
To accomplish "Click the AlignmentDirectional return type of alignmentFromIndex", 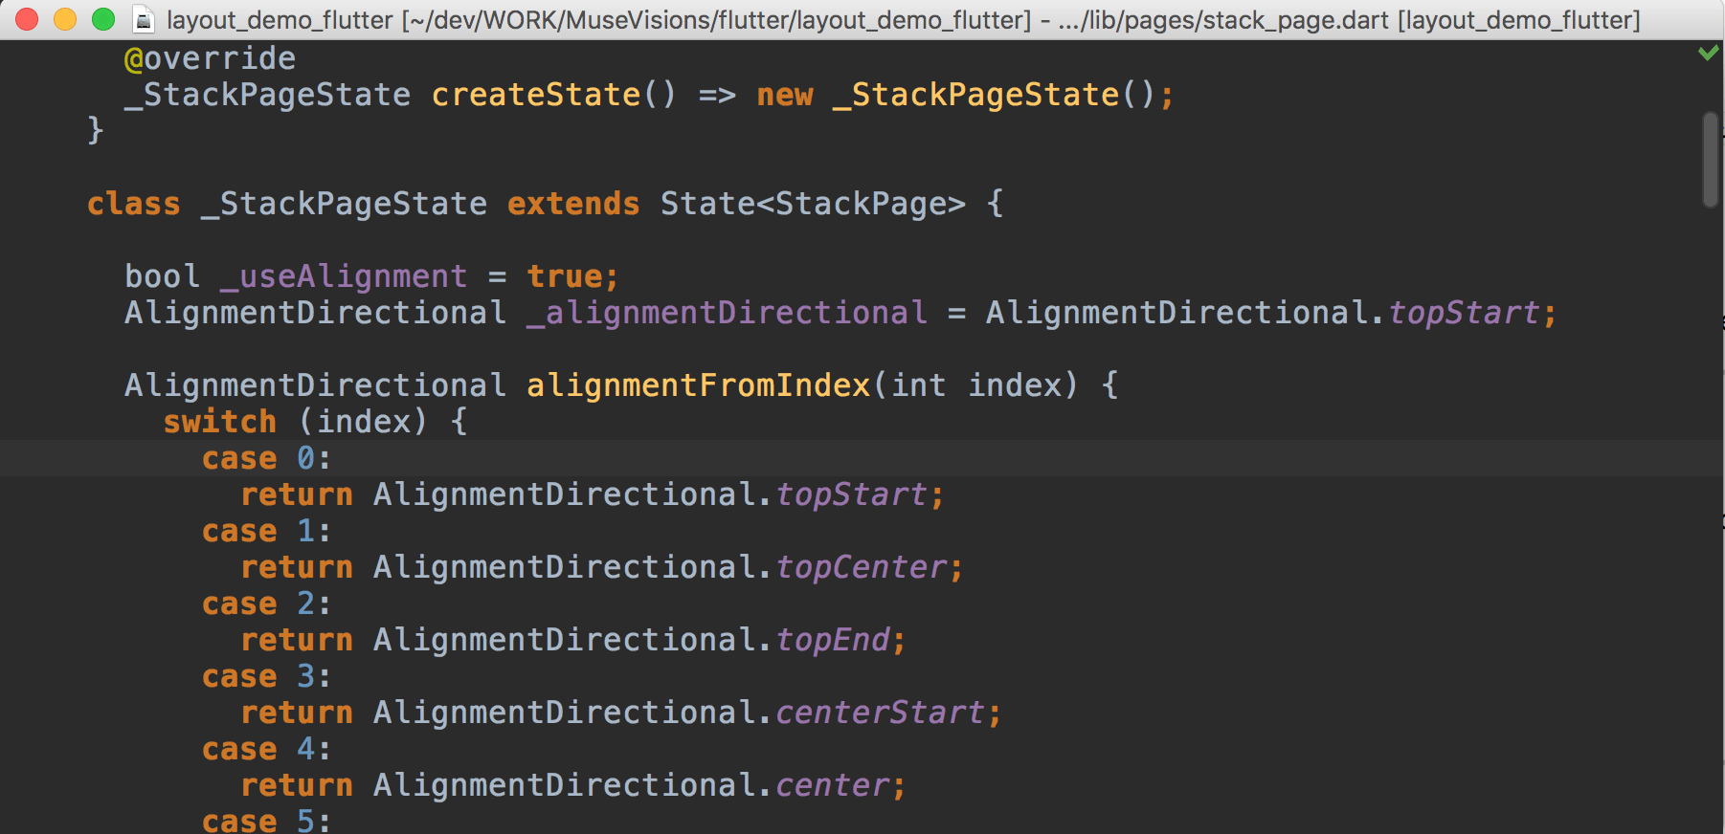I will [315, 385].
